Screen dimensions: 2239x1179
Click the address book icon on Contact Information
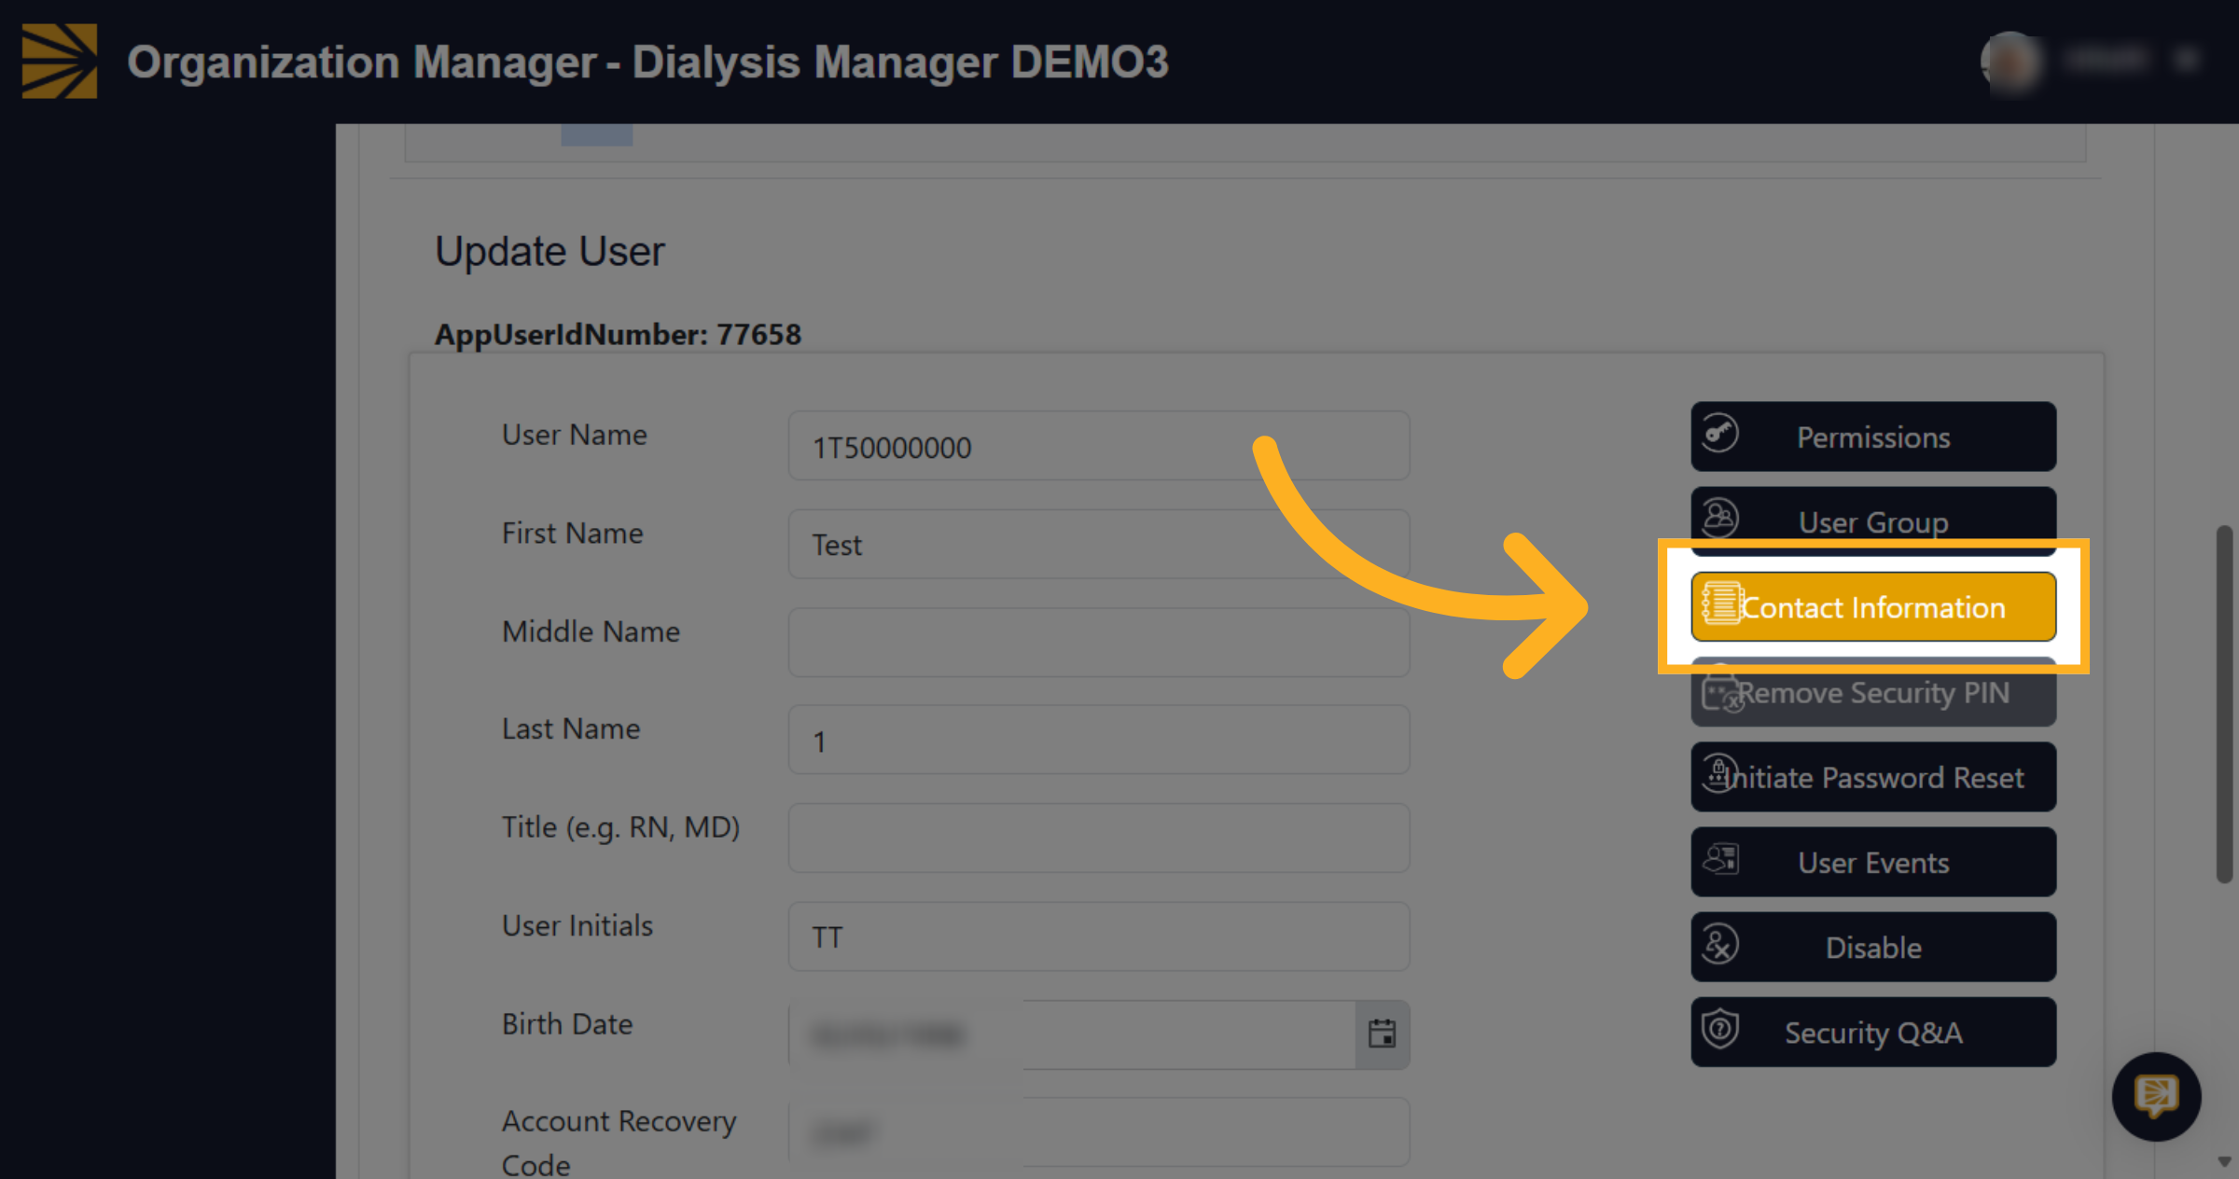pyautogui.click(x=1721, y=603)
